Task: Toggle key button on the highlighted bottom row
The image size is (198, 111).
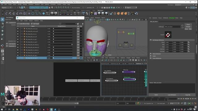Action: [81, 58]
